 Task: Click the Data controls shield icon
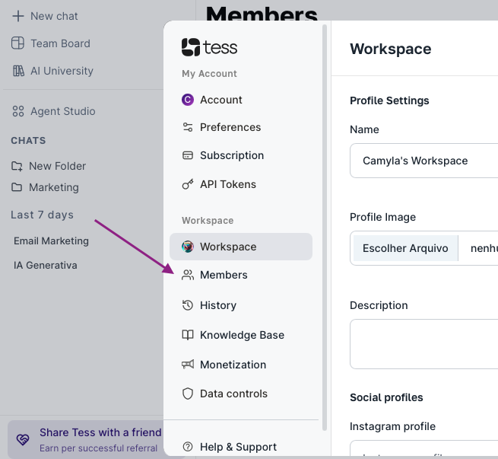point(188,394)
